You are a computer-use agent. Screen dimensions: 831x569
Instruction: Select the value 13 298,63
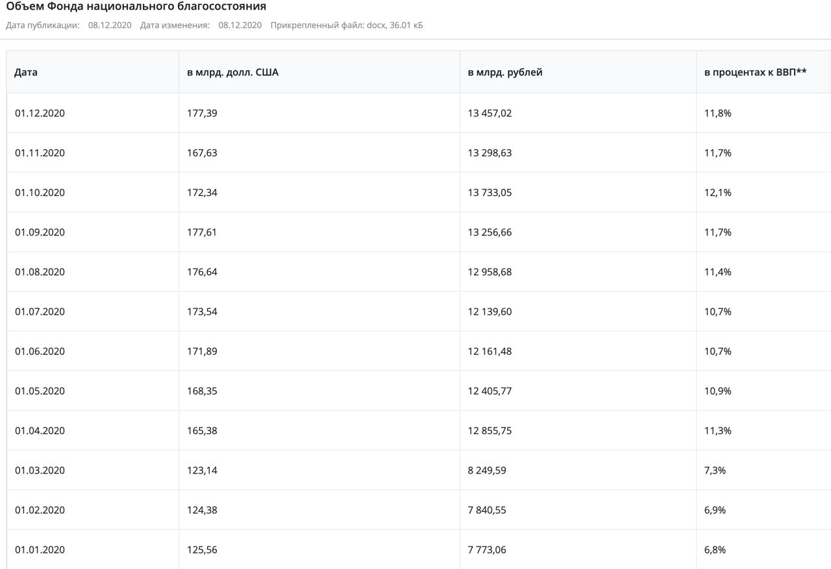pyautogui.click(x=490, y=153)
